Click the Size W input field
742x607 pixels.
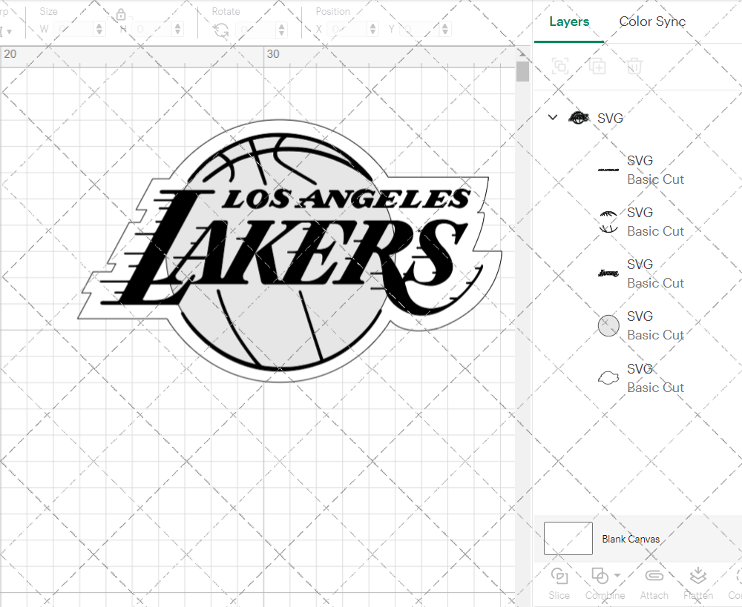click(73, 30)
